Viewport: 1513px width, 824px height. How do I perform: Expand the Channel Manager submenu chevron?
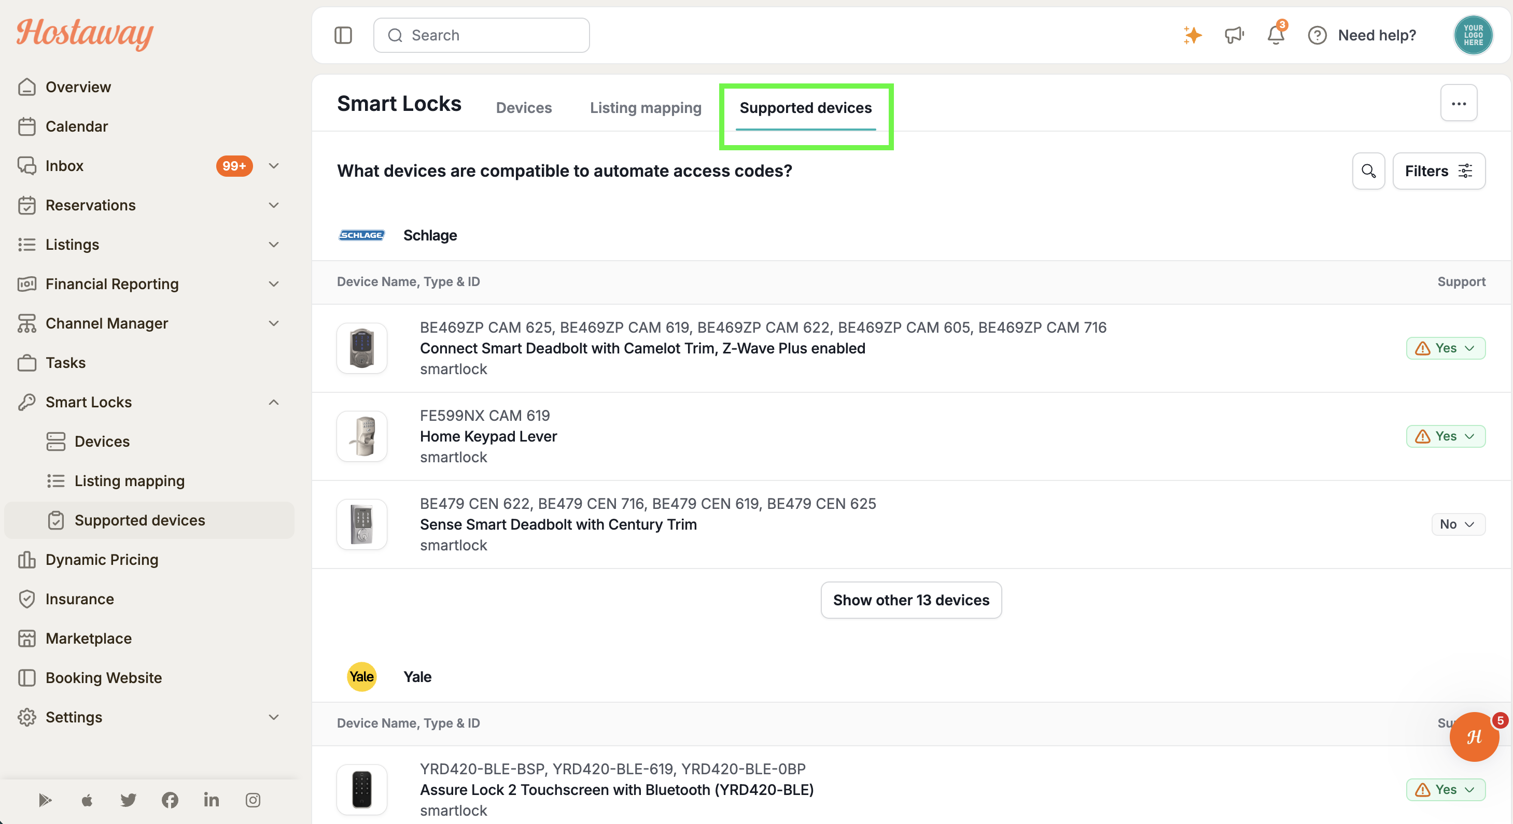[x=274, y=323]
